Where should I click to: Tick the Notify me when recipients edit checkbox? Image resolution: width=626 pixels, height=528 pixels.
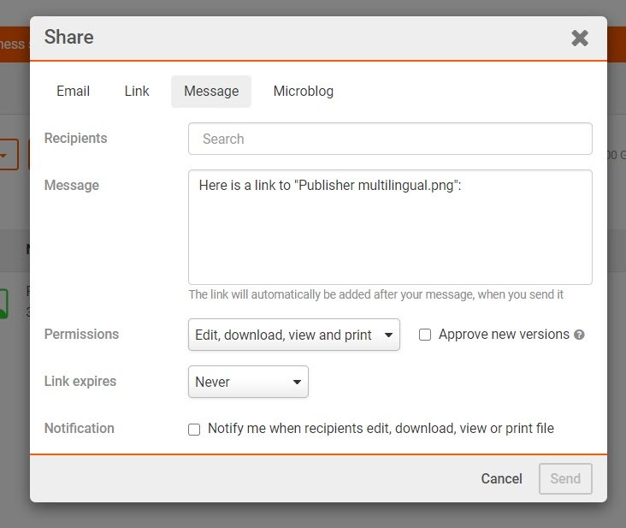[194, 430]
